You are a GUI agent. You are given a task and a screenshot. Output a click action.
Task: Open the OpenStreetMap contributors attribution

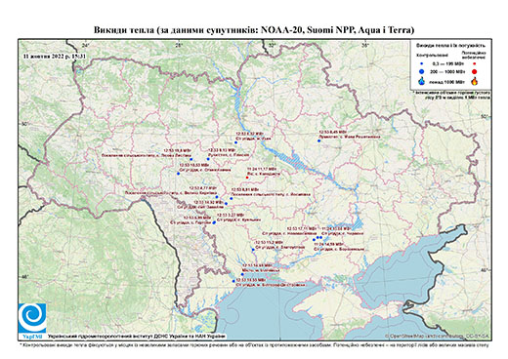(438, 336)
